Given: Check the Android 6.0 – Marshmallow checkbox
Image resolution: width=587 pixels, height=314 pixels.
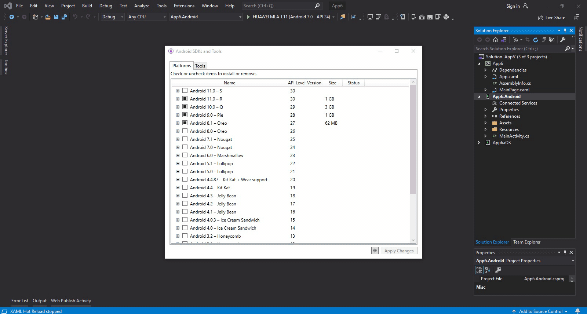Looking at the screenshot, I should 185,155.
